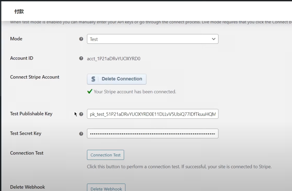
Task: Click the acct_1P21aDRvYUOXYRD0 account ID value
Action: 113,59
